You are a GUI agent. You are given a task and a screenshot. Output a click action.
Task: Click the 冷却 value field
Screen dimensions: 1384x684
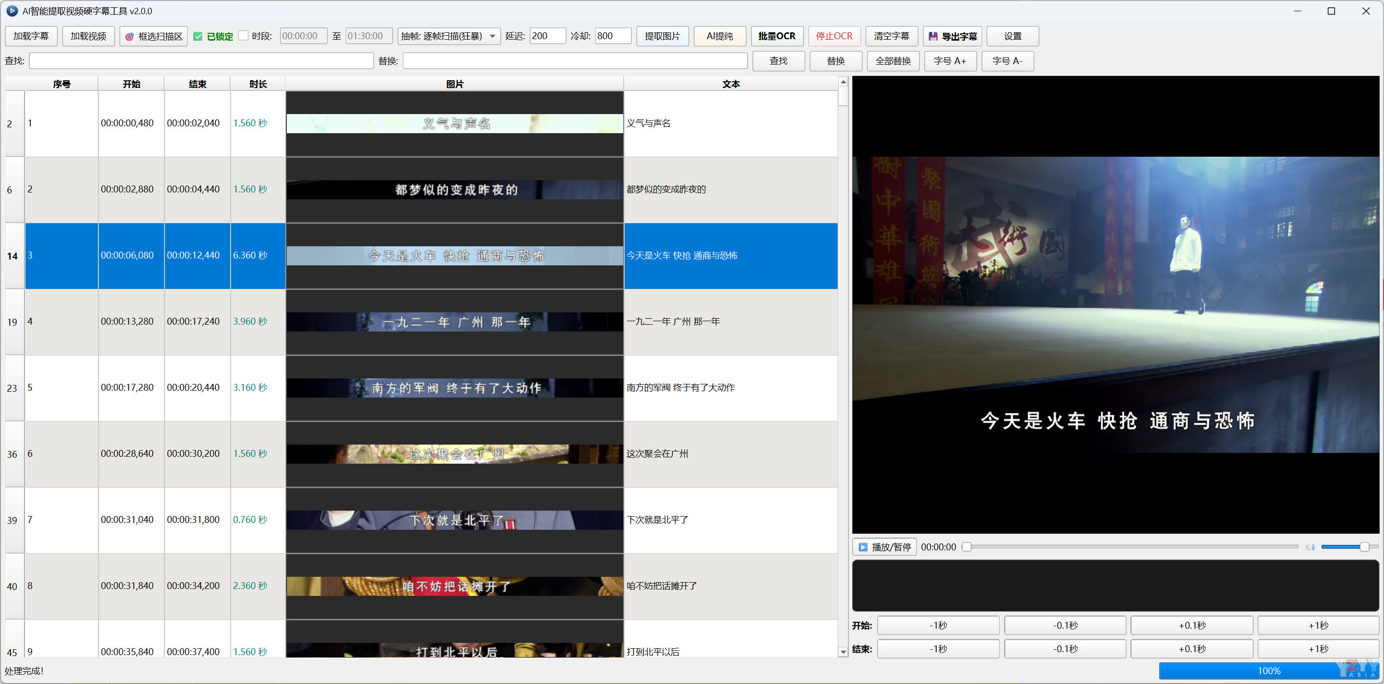pos(613,36)
